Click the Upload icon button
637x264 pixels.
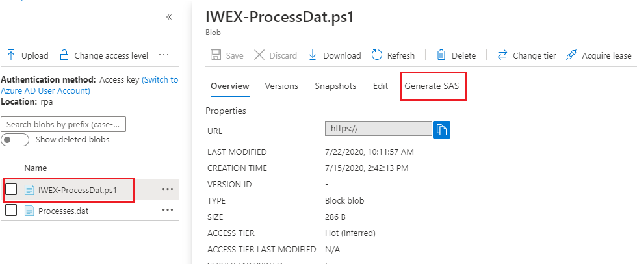coord(11,55)
